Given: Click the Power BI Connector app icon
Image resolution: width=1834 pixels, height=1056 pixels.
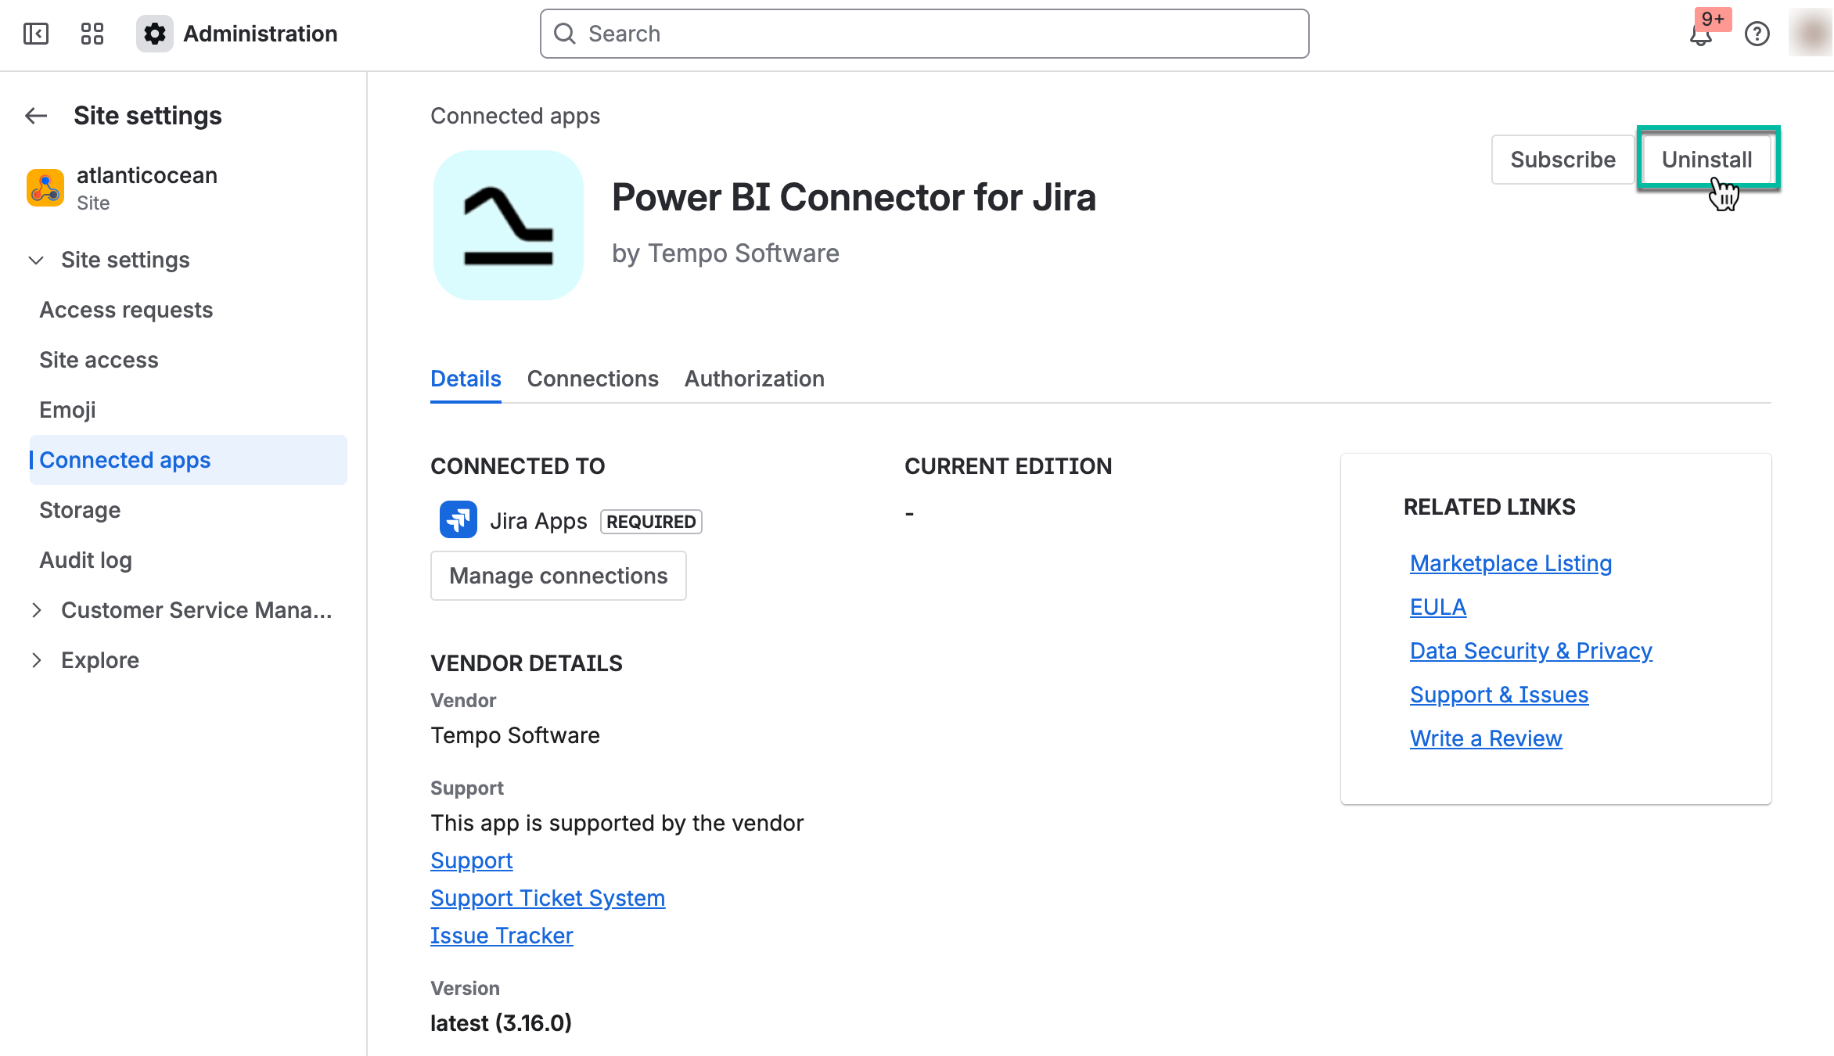Looking at the screenshot, I should tap(509, 224).
